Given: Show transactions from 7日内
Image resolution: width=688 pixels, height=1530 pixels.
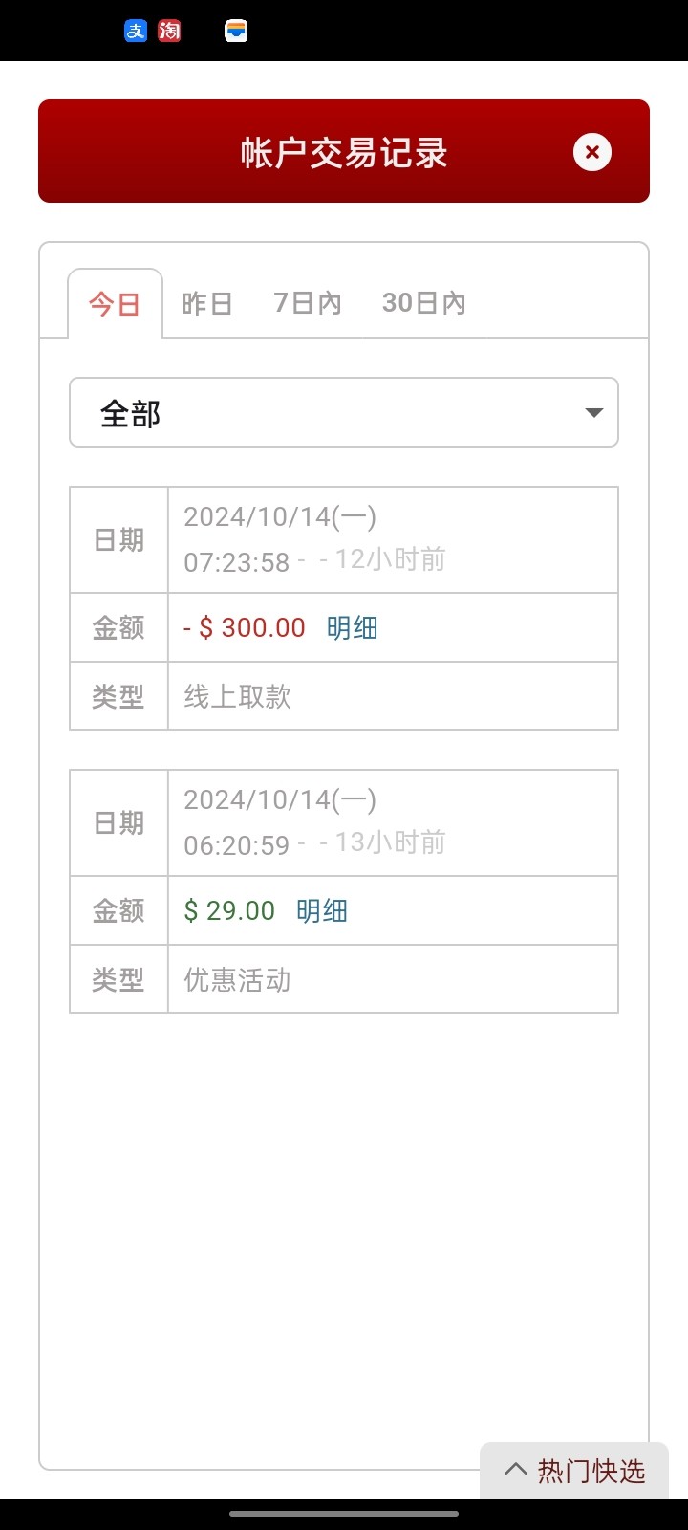Looking at the screenshot, I should pyautogui.click(x=307, y=304).
